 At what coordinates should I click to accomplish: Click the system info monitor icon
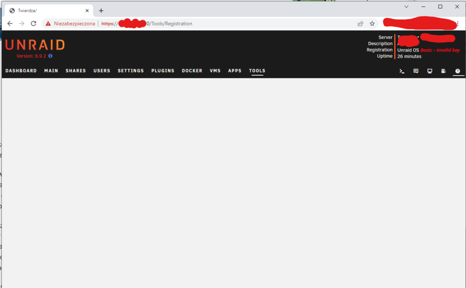tap(430, 71)
